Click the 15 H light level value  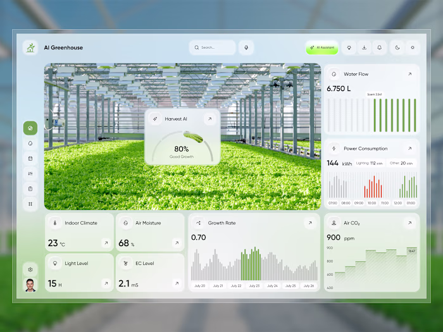tap(55, 283)
